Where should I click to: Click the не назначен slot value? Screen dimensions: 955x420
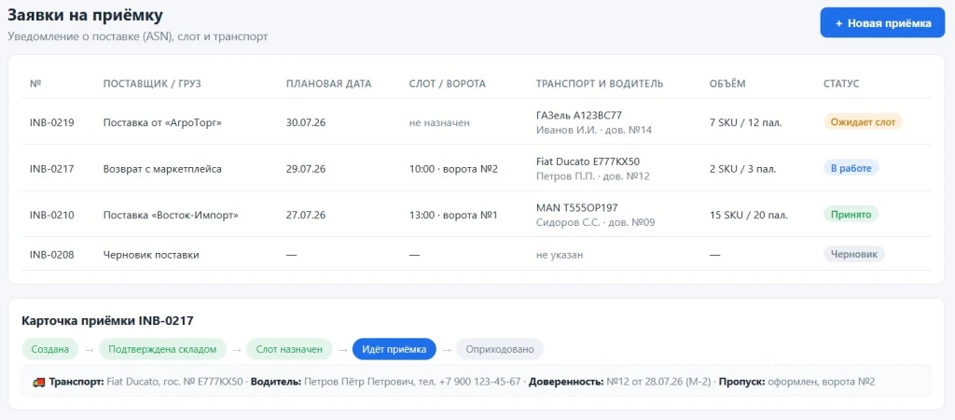point(439,122)
